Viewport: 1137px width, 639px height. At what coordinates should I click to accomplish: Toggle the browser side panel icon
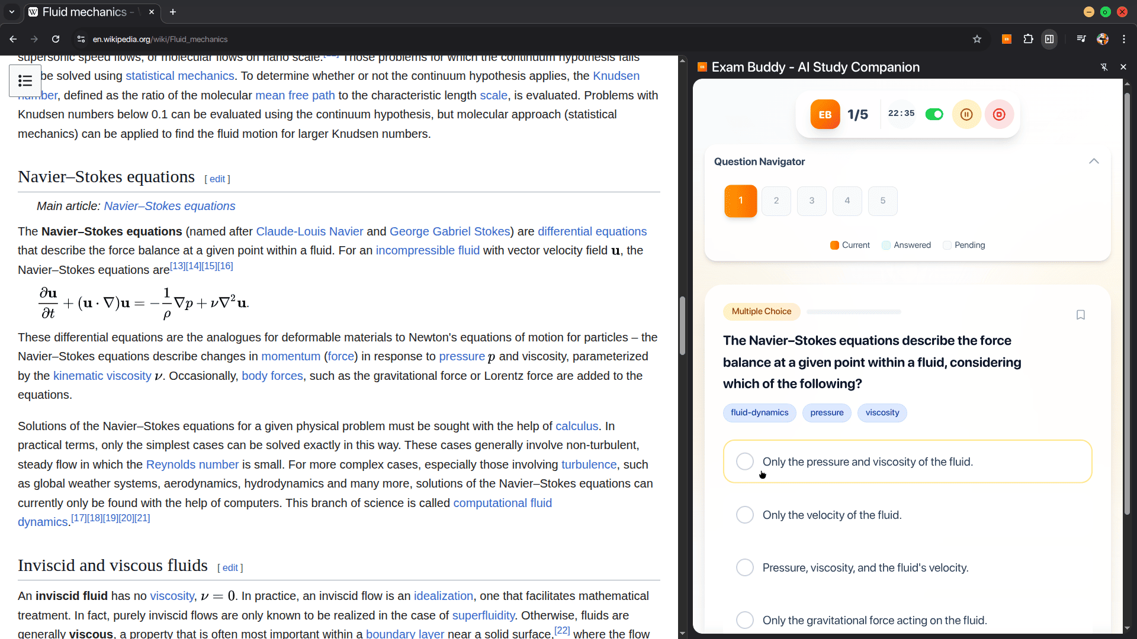(1049, 39)
